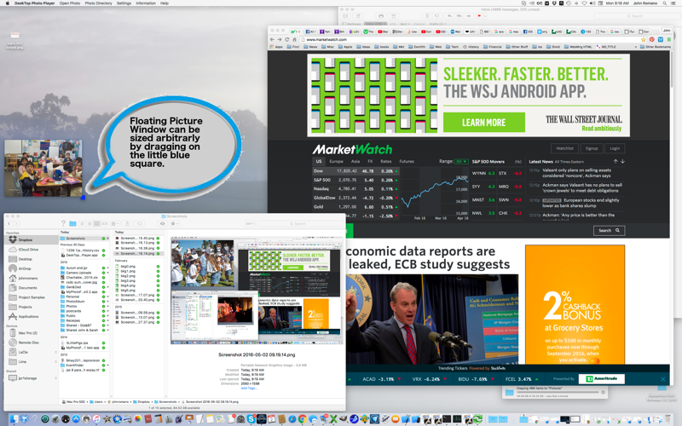Close the ticker bar with the X icon
The height and width of the screenshot is (426, 682).
click(x=663, y=379)
